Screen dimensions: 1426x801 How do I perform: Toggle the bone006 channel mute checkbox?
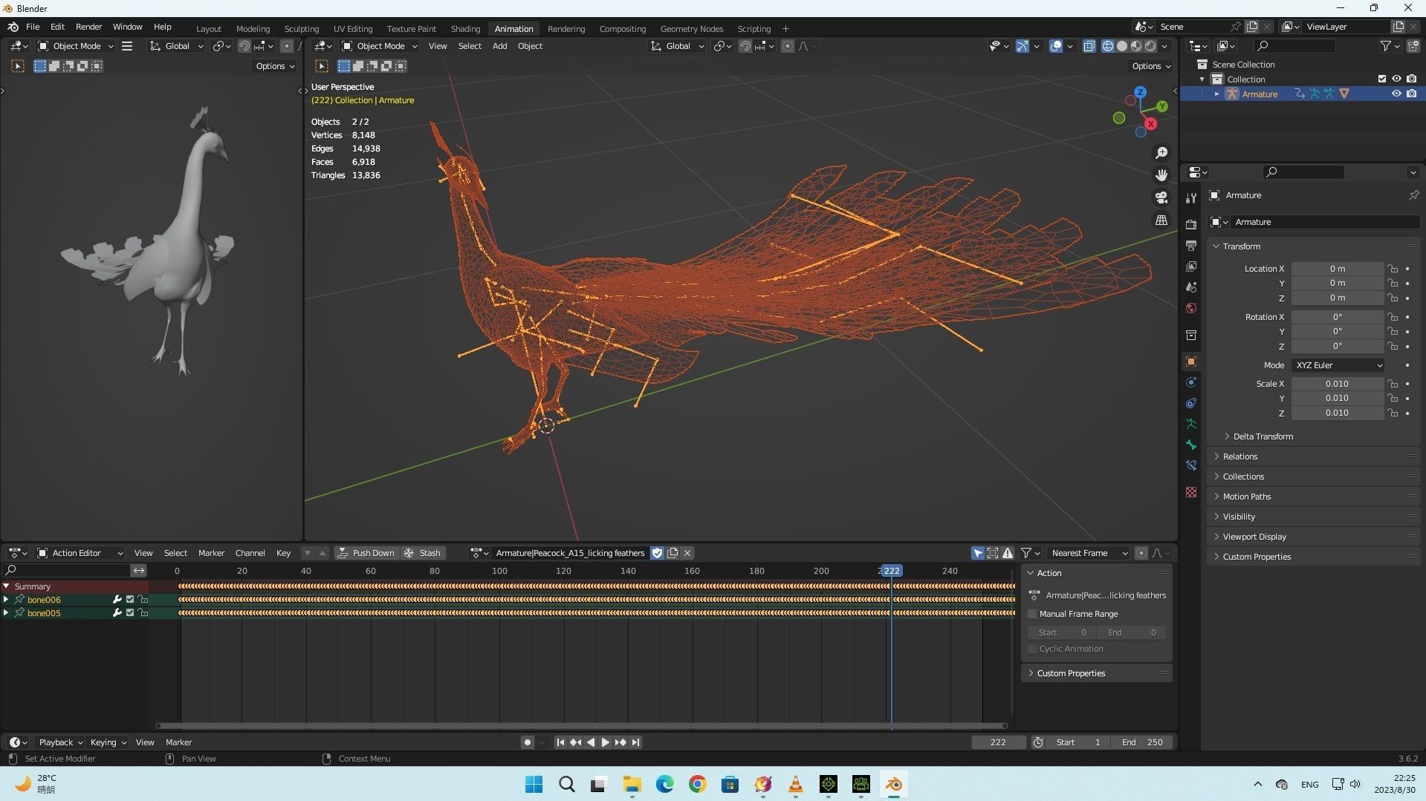point(130,600)
